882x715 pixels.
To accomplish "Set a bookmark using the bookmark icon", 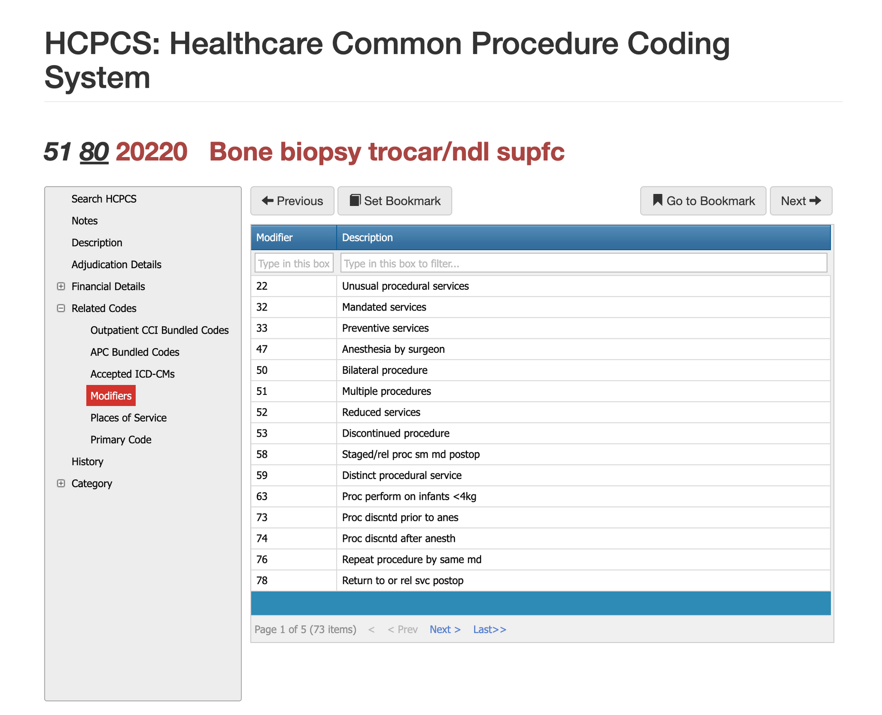I will [x=394, y=201].
